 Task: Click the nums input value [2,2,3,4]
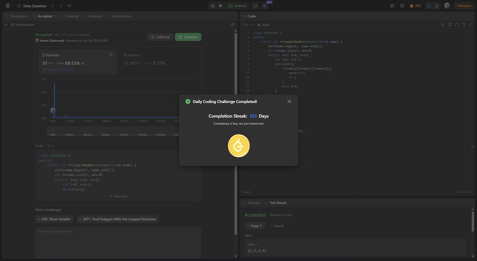pos(257,251)
